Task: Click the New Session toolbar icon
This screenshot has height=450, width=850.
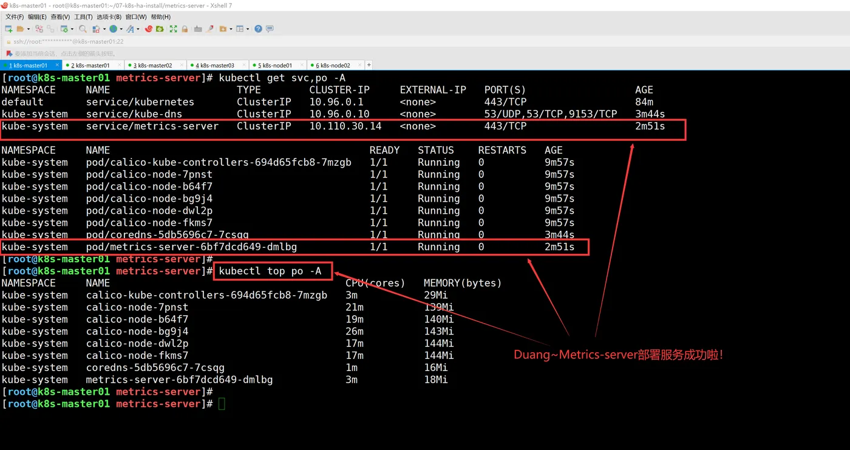Action: coord(8,29)
